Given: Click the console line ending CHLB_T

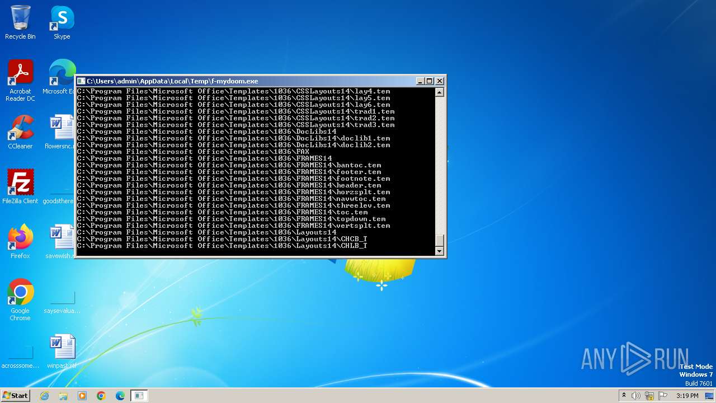Looking at the screenshot, I should (222, 246).
